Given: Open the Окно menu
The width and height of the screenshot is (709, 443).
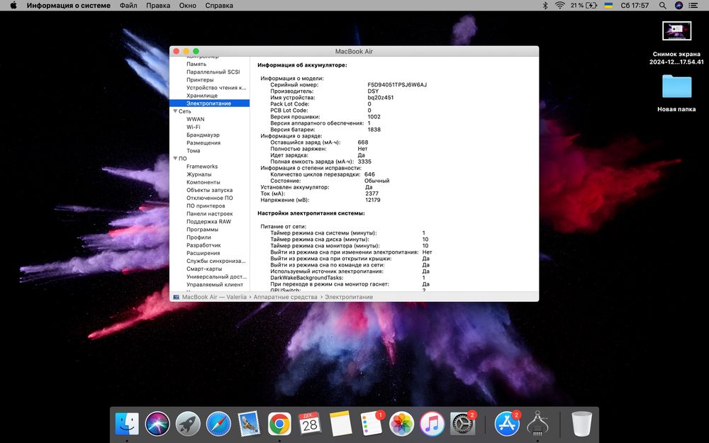Looking at the screenshot, I should 188,6.
